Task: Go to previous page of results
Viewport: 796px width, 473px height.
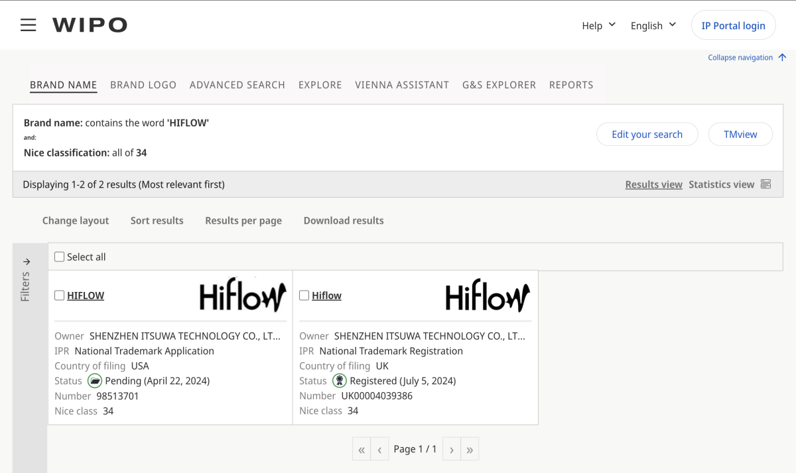Action: (379, 450)
